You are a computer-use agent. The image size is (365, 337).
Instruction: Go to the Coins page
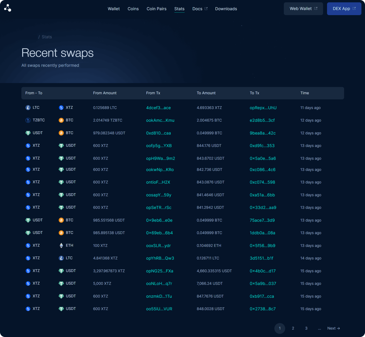click(133, 9)
